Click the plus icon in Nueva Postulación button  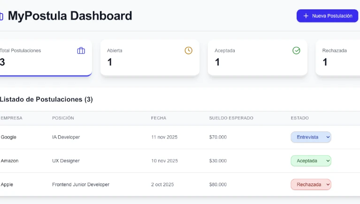coord(306,16)
